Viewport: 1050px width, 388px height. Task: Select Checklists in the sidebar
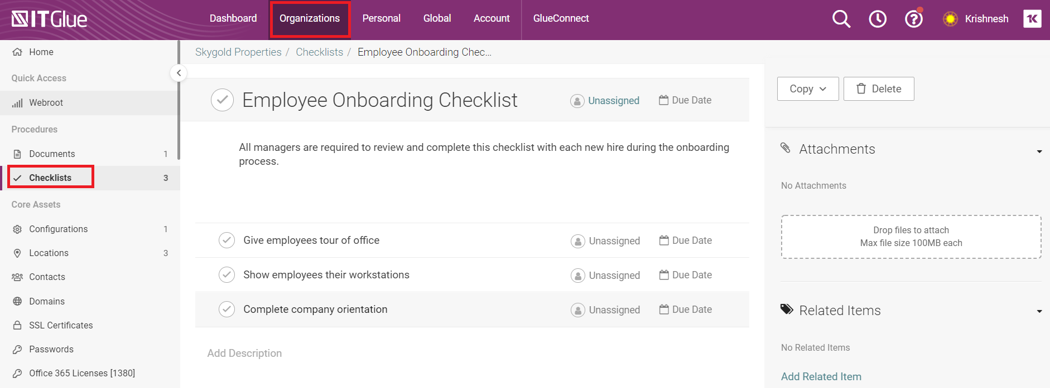click(x=50, y=178)
